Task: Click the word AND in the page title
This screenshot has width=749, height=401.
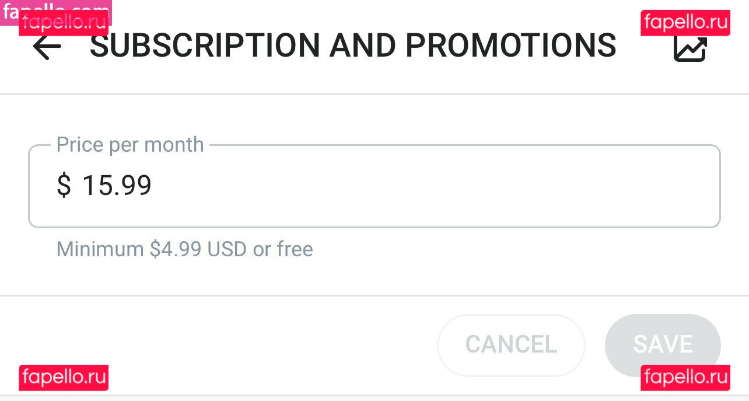Action: pyautogui.click(x=362, y=46)
